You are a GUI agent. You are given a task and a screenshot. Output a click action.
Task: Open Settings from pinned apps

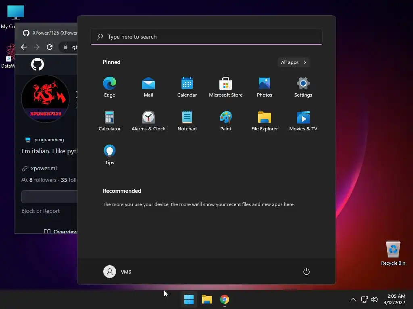click(303, 87)
